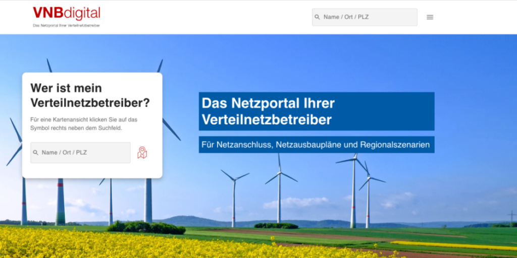Click the magnifier icon in the card search field
The width and height of the screenshot is (517, 258).
point(36,153)
